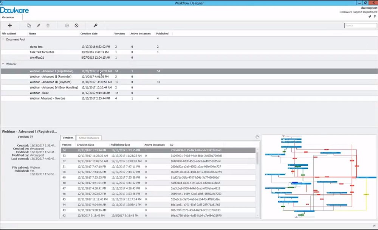The width and height of the screenshot is (378, 230).
Task: Click the pencil edit workflow icon
Action: [x=38, y=25]
